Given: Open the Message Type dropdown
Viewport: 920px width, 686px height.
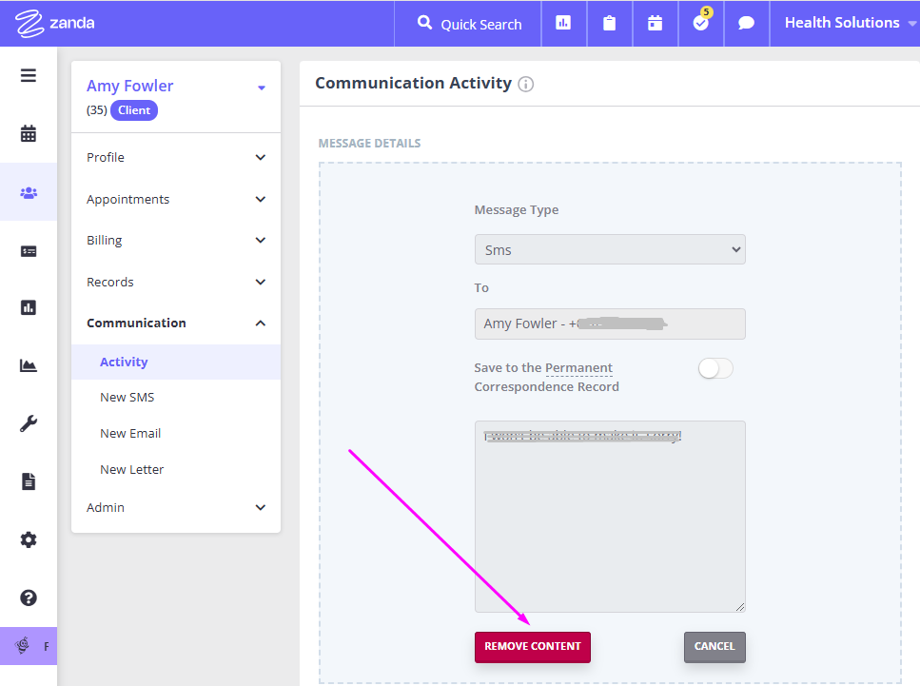Looking at the screenshot, I should (x=610, y=250).
